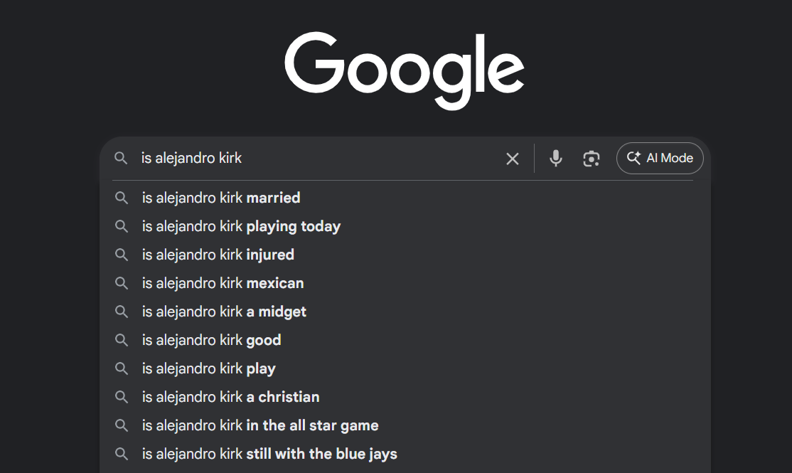Select suggestion 'is alejandro kirk play'
The height and width of the screenshot is (473, 792).
tap(405, 368)
